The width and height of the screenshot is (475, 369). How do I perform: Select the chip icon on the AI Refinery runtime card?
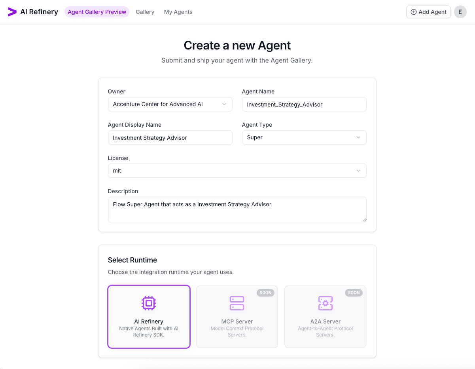(149, 303)
